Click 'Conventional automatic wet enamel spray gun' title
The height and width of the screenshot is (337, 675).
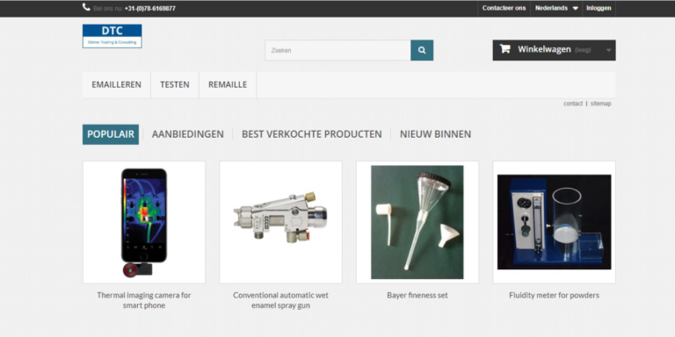click(280, 300)
